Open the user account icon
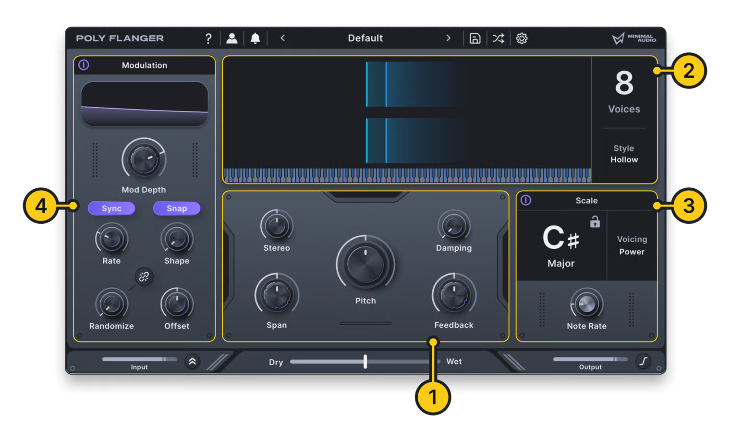This screenshot has height=440, width=730. (x=232, y=38)
